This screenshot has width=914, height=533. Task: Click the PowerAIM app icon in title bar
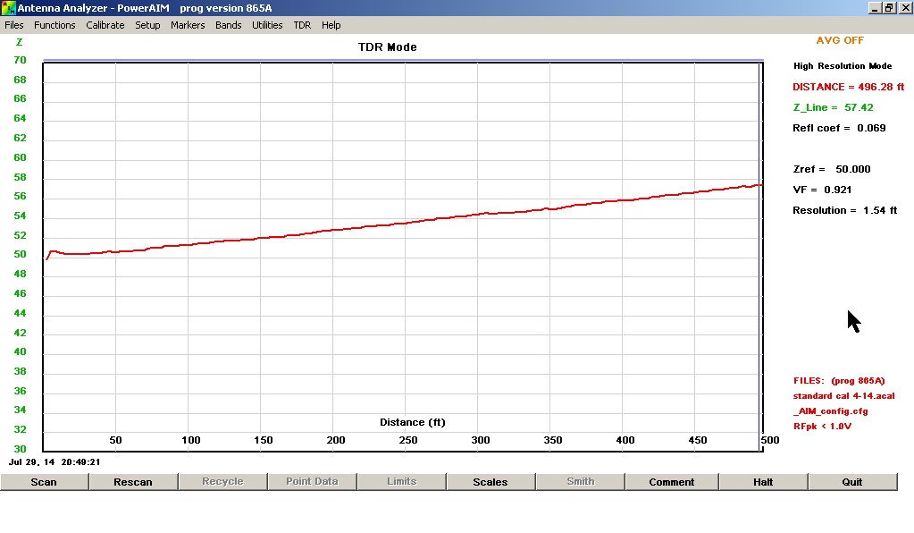tap(9, 8)
